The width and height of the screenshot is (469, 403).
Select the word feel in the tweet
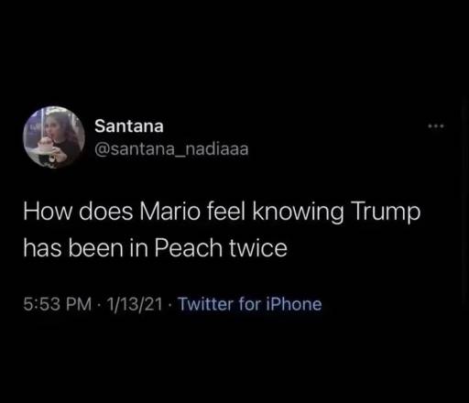click(x=226, y=211)
